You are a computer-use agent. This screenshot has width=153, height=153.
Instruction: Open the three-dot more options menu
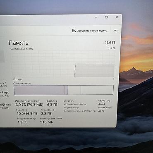pos(115,30)
